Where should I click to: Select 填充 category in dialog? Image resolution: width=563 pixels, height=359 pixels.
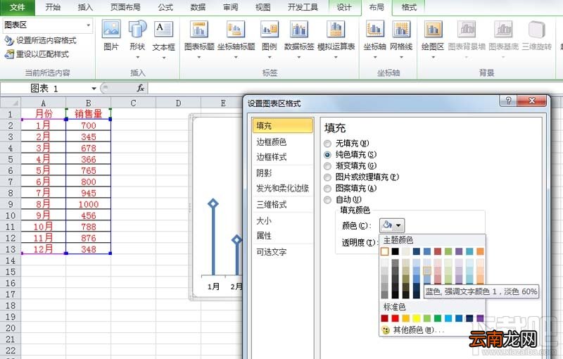point(283,126)
